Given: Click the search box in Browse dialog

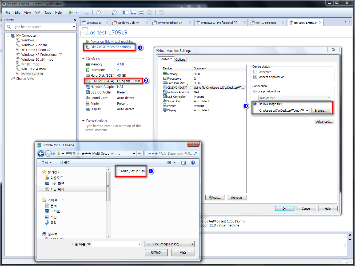Looking at the screenshot, I should coord(172,154).
